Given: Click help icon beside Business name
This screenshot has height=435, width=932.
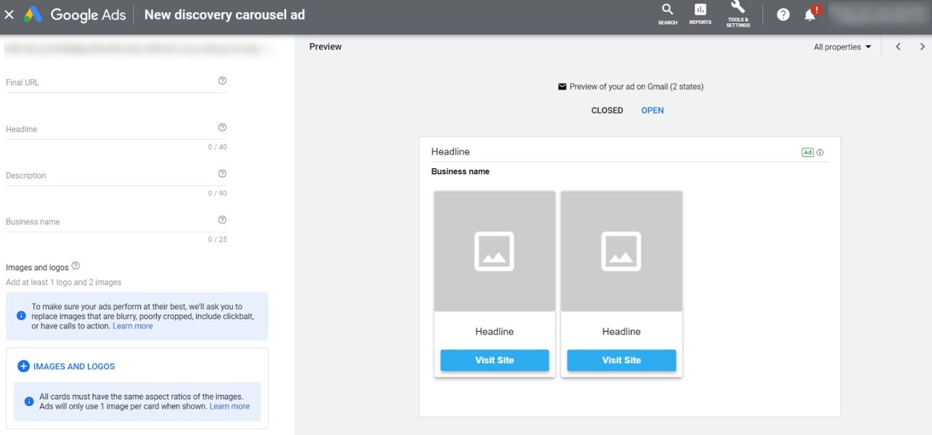Looking at the screenshot, I should pyautogui.click(x=222, y=220).
